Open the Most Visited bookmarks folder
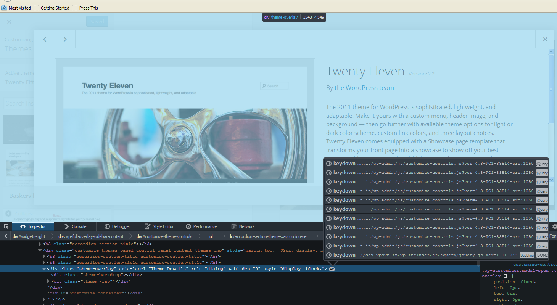Image resolution: width=557 pixels, height=305 pixels. (x=16, y=8)
